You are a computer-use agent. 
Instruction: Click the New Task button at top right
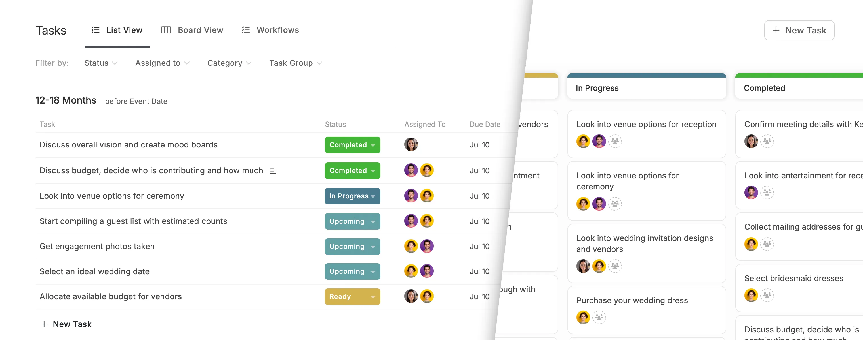(x=799, y=30)
